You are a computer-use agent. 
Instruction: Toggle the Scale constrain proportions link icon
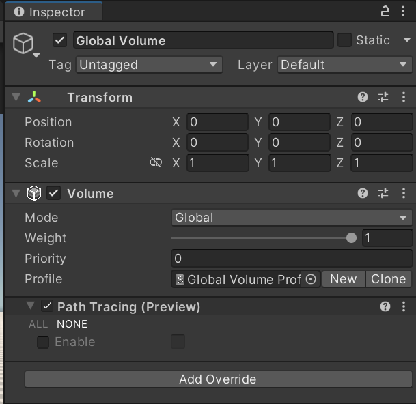(156, 163)
